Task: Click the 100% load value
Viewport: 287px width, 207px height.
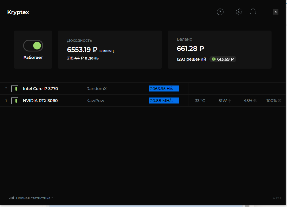Action: (272, 101)
